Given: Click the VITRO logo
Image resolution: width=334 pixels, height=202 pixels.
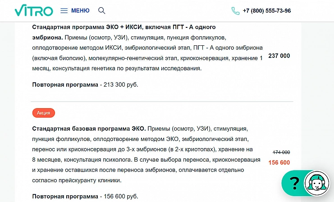Looking at the screenshot, I should point(34,11).
